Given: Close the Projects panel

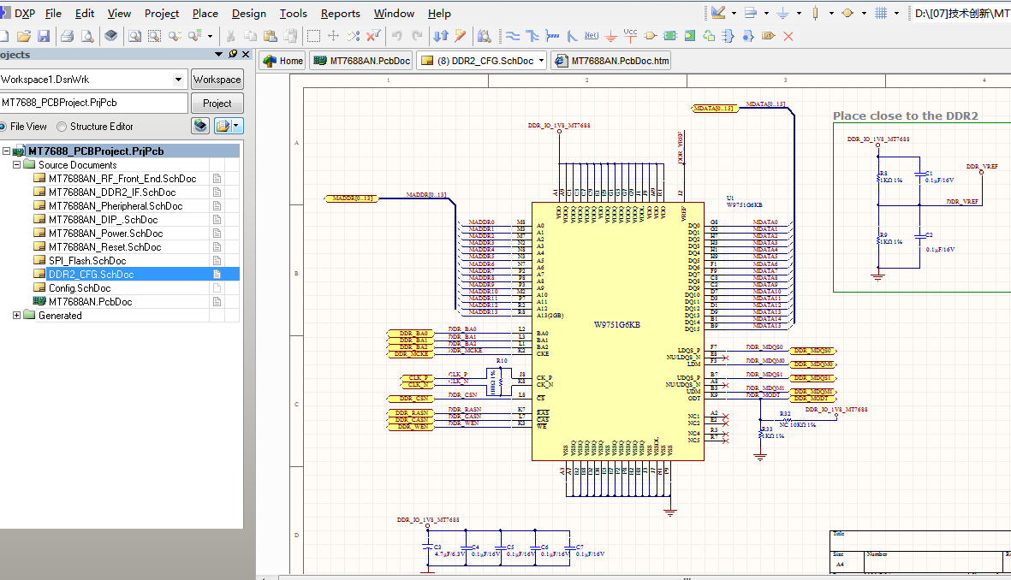Looking at the screenshot, I should click(246, 54).
